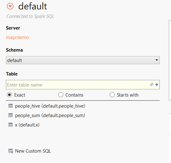Select the people_sum (default.people_sum) table

(x=50, y=115)
